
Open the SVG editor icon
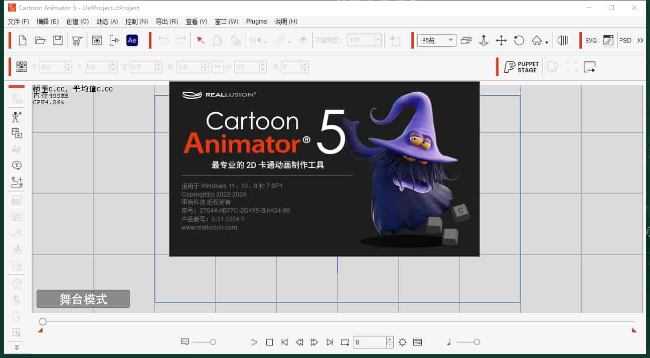click(608, 41)
